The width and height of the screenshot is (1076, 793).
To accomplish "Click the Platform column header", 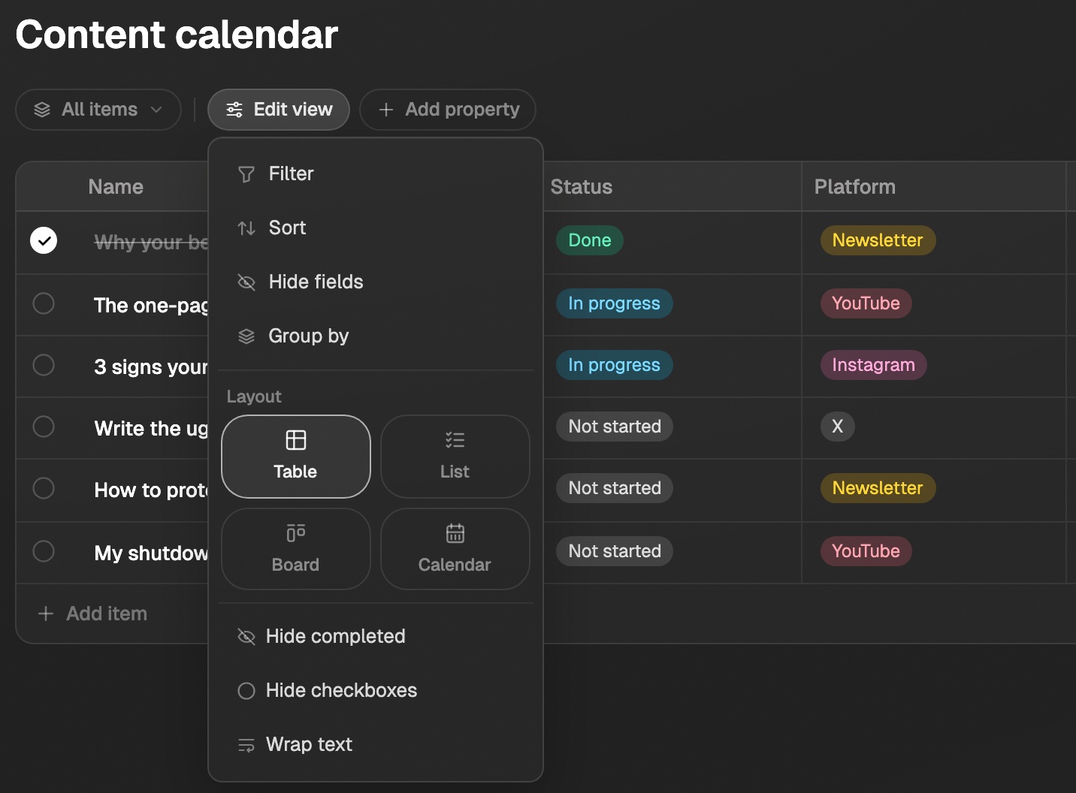I will (855, 187).
